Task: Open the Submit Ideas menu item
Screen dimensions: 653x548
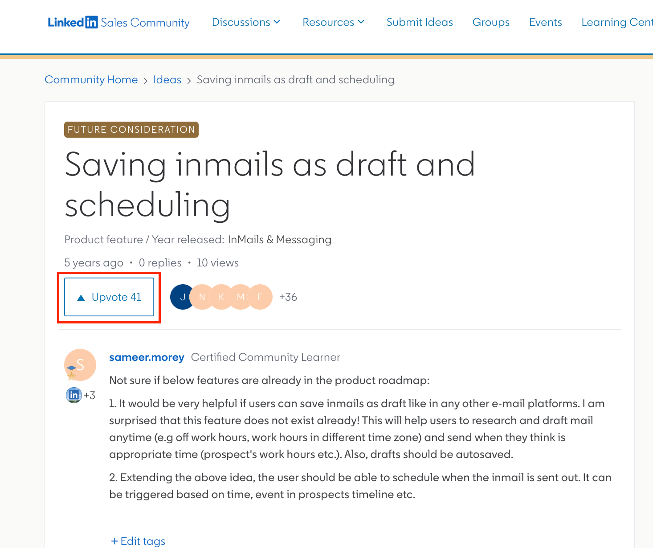Action: pos(420,22)
